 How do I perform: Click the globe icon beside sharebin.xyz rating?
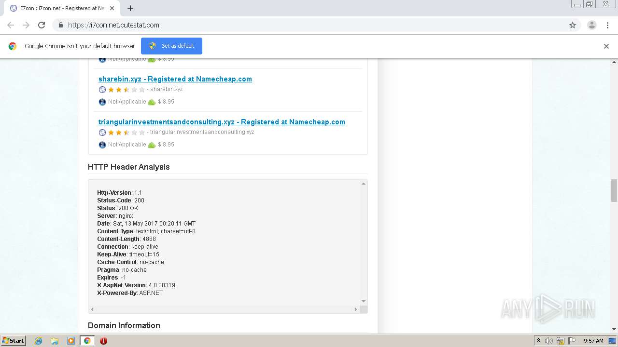pos(102,90)
